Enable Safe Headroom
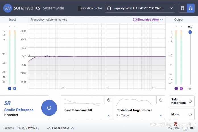This screenshot has width=198, height=132. pos(190,101)
